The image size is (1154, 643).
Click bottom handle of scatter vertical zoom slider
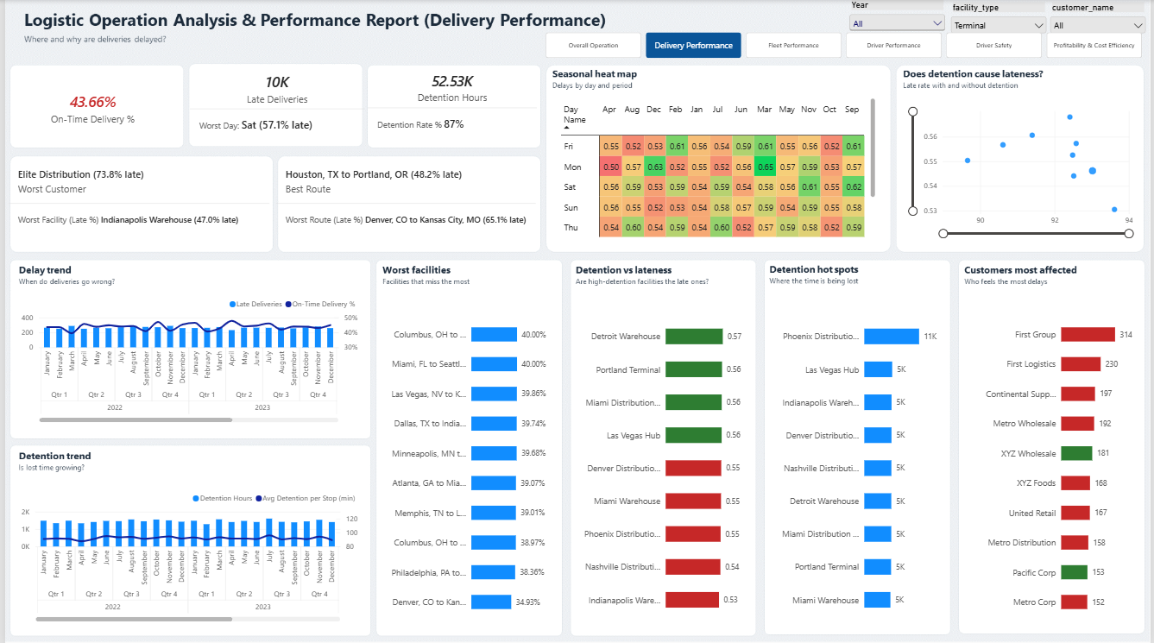click(x=913, y=211)
